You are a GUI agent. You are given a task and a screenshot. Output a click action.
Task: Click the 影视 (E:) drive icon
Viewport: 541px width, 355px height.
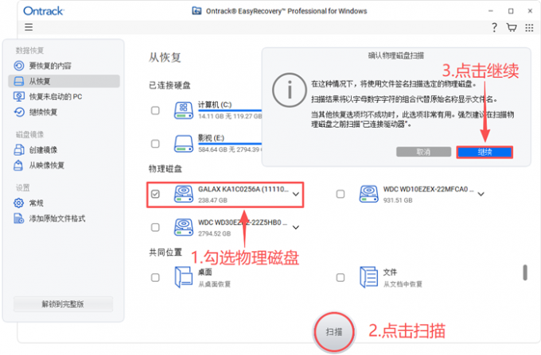point(184,144)
